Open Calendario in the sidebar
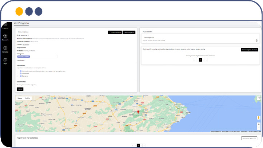The image size is (263, 148). click(5, 37)
